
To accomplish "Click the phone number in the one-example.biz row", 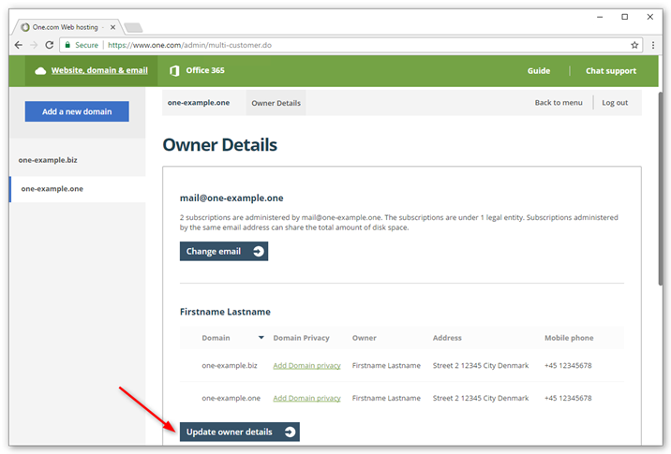I will pyautogui.click(x=568, y=365).
